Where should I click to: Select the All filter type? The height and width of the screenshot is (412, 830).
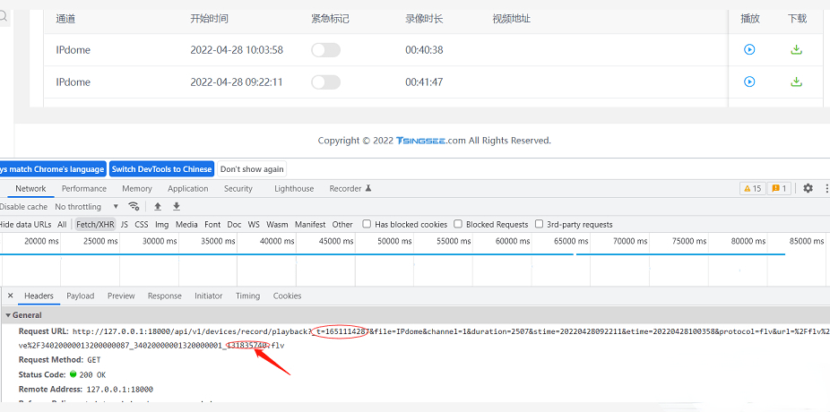pos(62,225)
